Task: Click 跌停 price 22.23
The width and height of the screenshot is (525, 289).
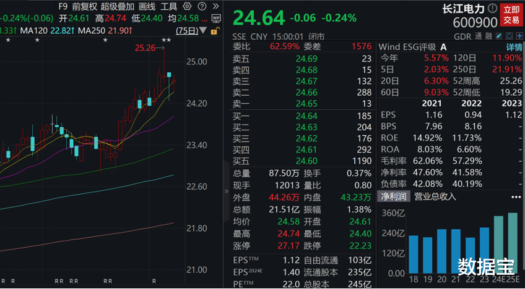Action: [x=360, y=246]
